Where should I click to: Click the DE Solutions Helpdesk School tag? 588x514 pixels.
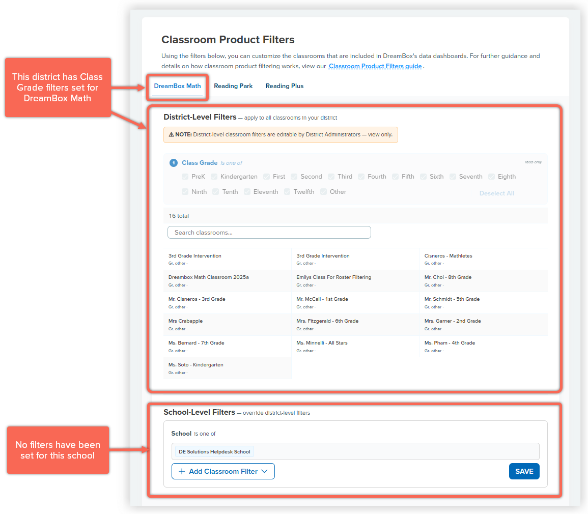(214, 452)
